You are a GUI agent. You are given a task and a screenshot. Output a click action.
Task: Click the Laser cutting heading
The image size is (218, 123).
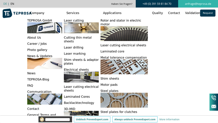(74, 20)
